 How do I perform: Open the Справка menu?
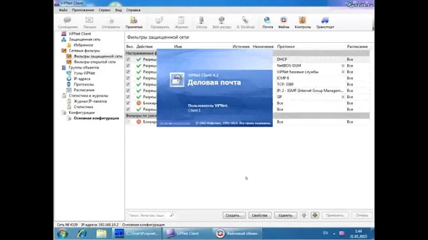[134, 10]
